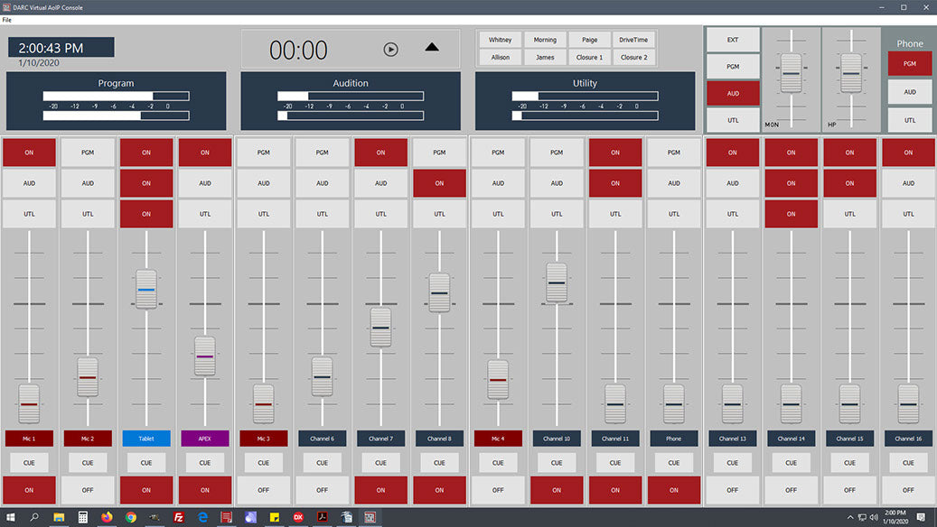Open Calculator from the taskbar
This screenshot has height=527, width=937.
pyautogui.click(x=83, y=517)
